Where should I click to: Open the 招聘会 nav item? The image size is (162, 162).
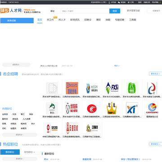[88, 20]
